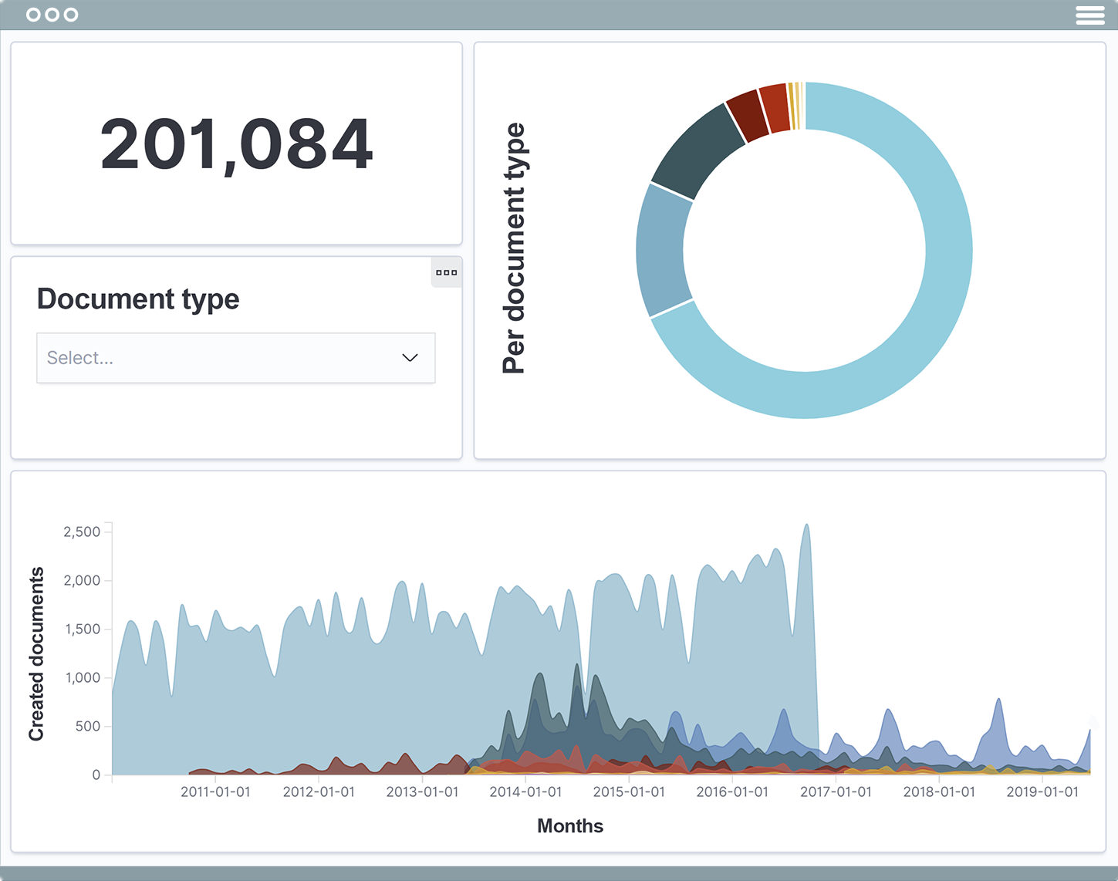This screenshot has height=881, width=1118.
Task: Click the Months axis label
Action: coord(569,825)
